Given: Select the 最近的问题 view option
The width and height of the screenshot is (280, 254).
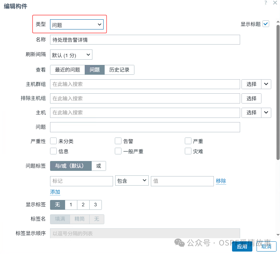Looking at the screenshot, I should coord(68,70).
